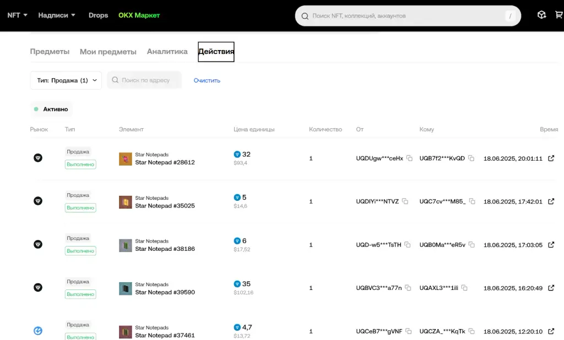
Task: Copy recipient address UQB7f2***KvQD
Action: pos(471,158)
